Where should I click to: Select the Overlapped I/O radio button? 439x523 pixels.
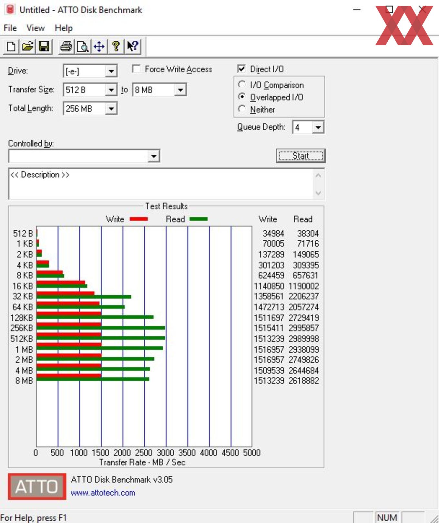(242, 97)
